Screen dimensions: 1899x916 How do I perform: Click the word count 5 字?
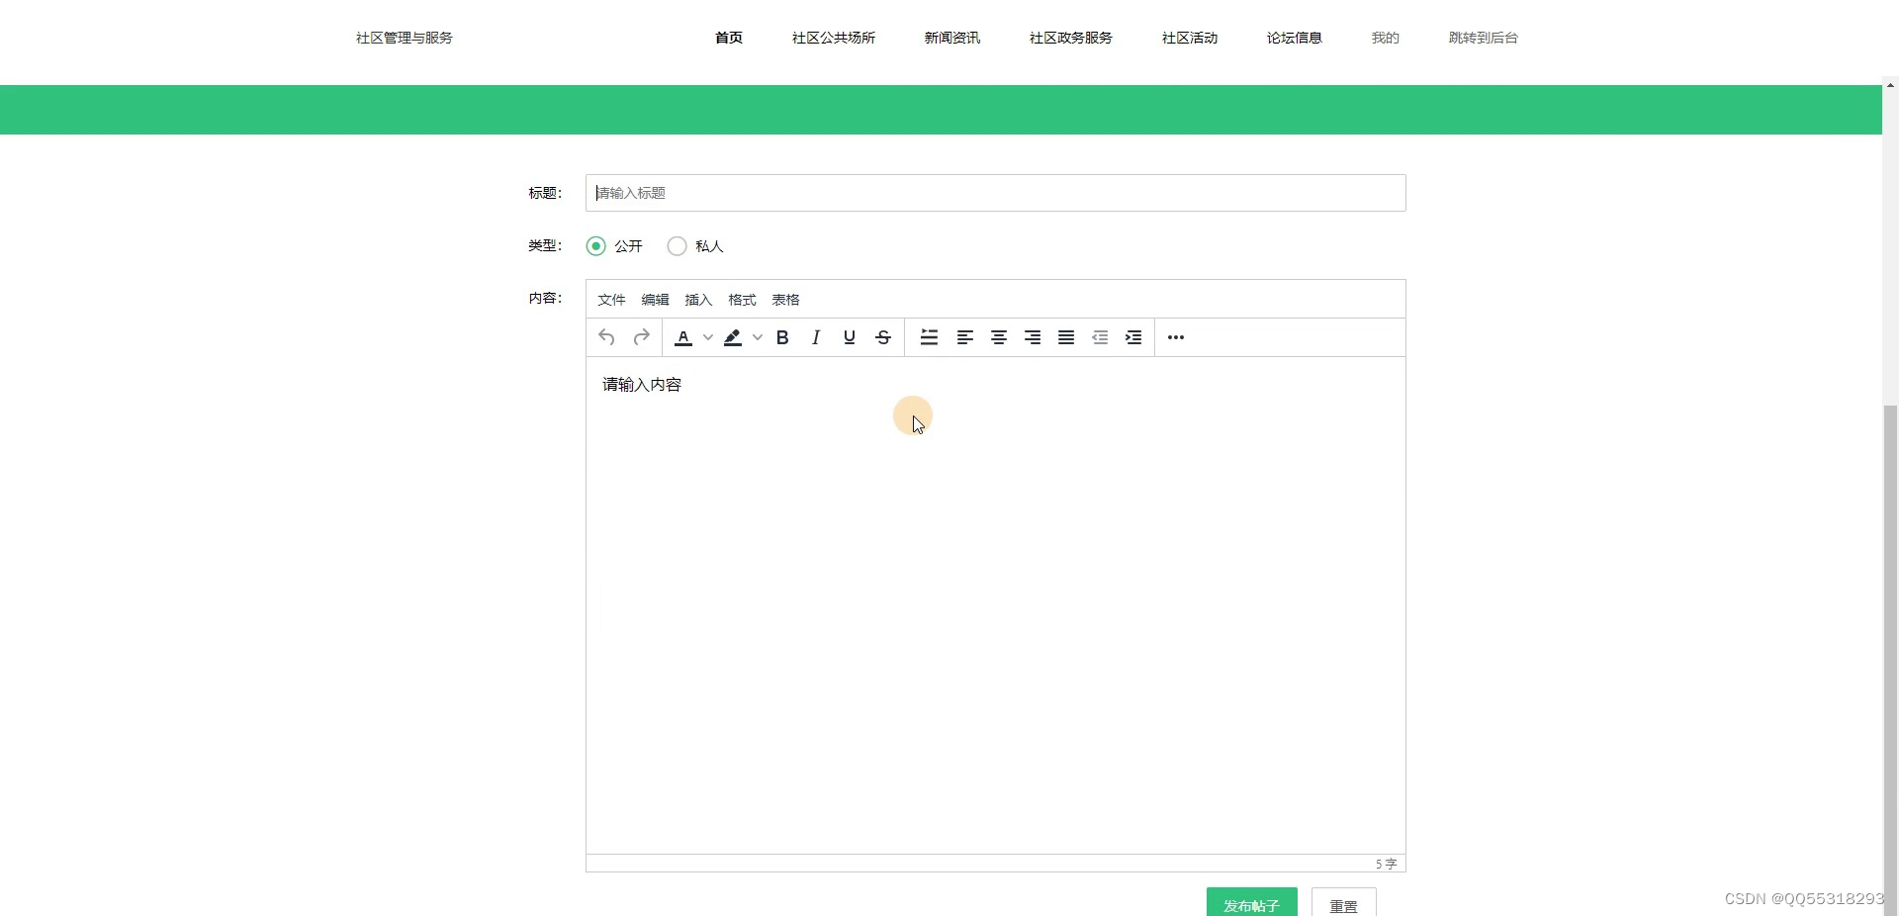pos(1386,864)
